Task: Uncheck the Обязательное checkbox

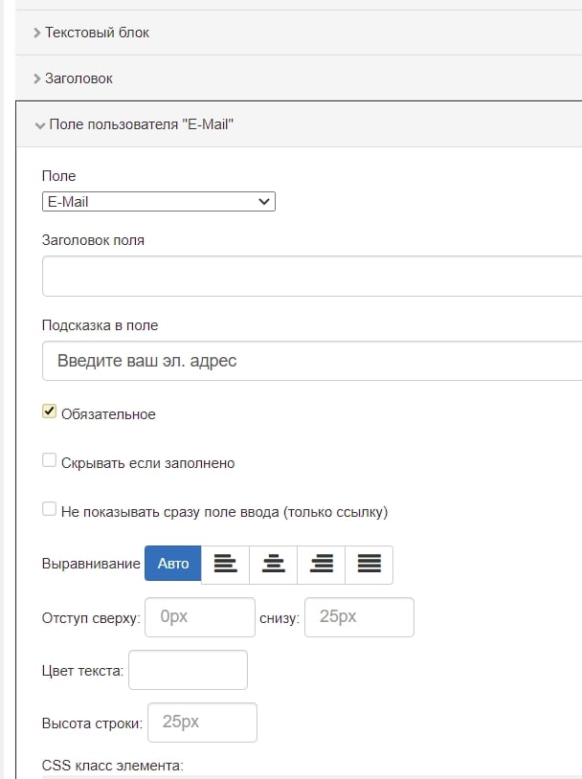Action: [49, 412]
